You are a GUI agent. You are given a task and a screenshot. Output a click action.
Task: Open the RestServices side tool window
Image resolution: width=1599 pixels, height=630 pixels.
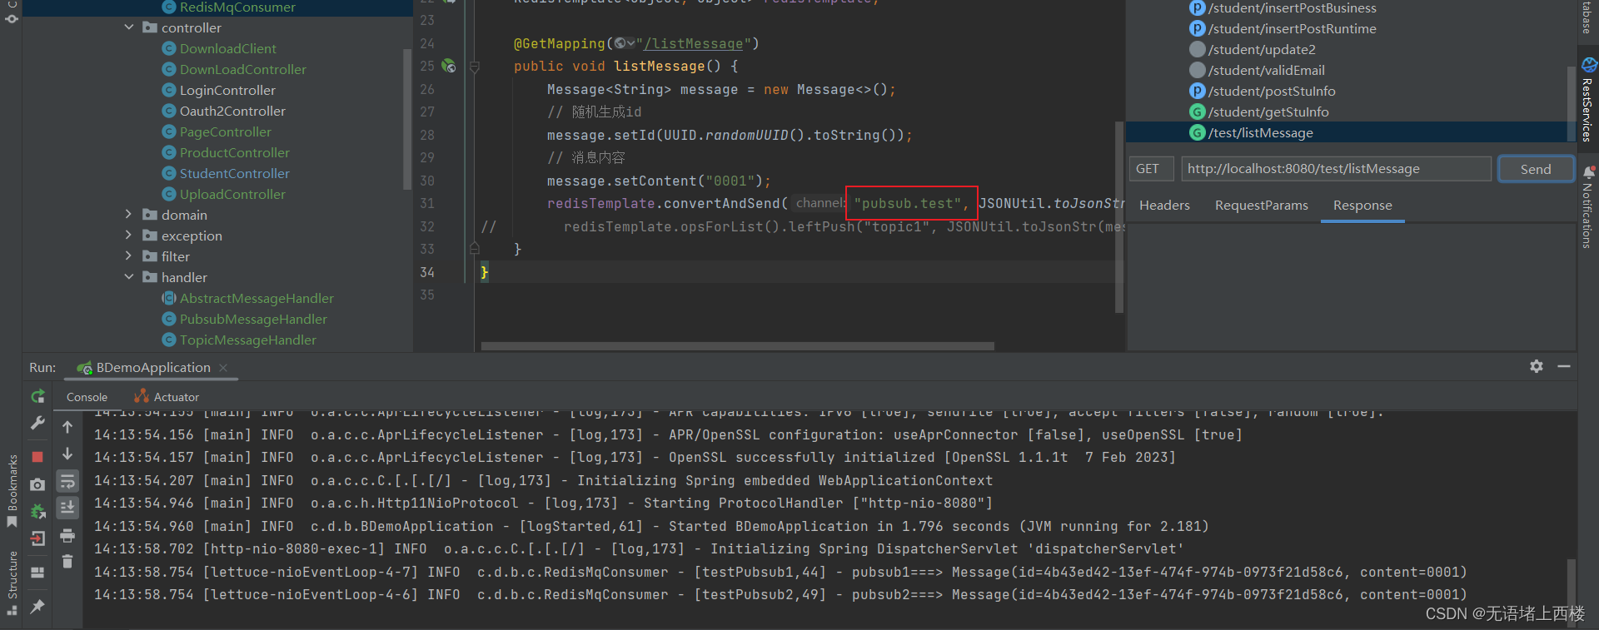coord(1588,100)
